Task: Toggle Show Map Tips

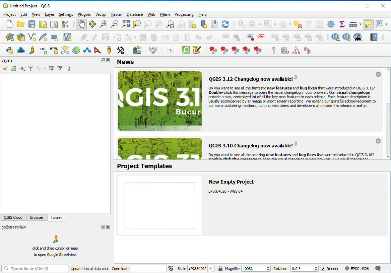Action: pyautogui.click(x=368, y=24)
